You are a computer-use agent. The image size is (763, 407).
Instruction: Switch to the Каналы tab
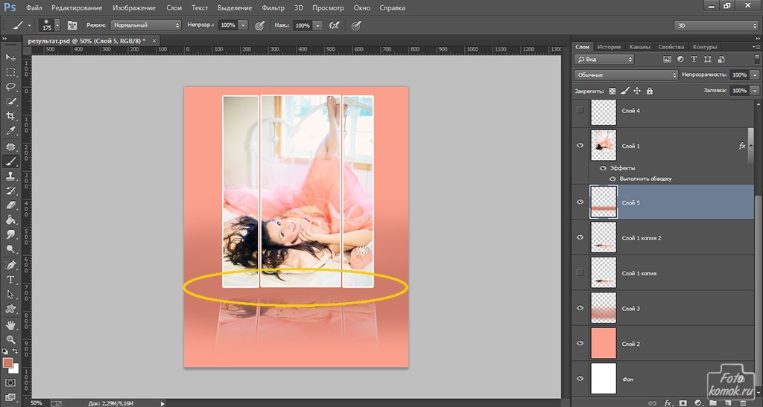(x=639, y=47)
